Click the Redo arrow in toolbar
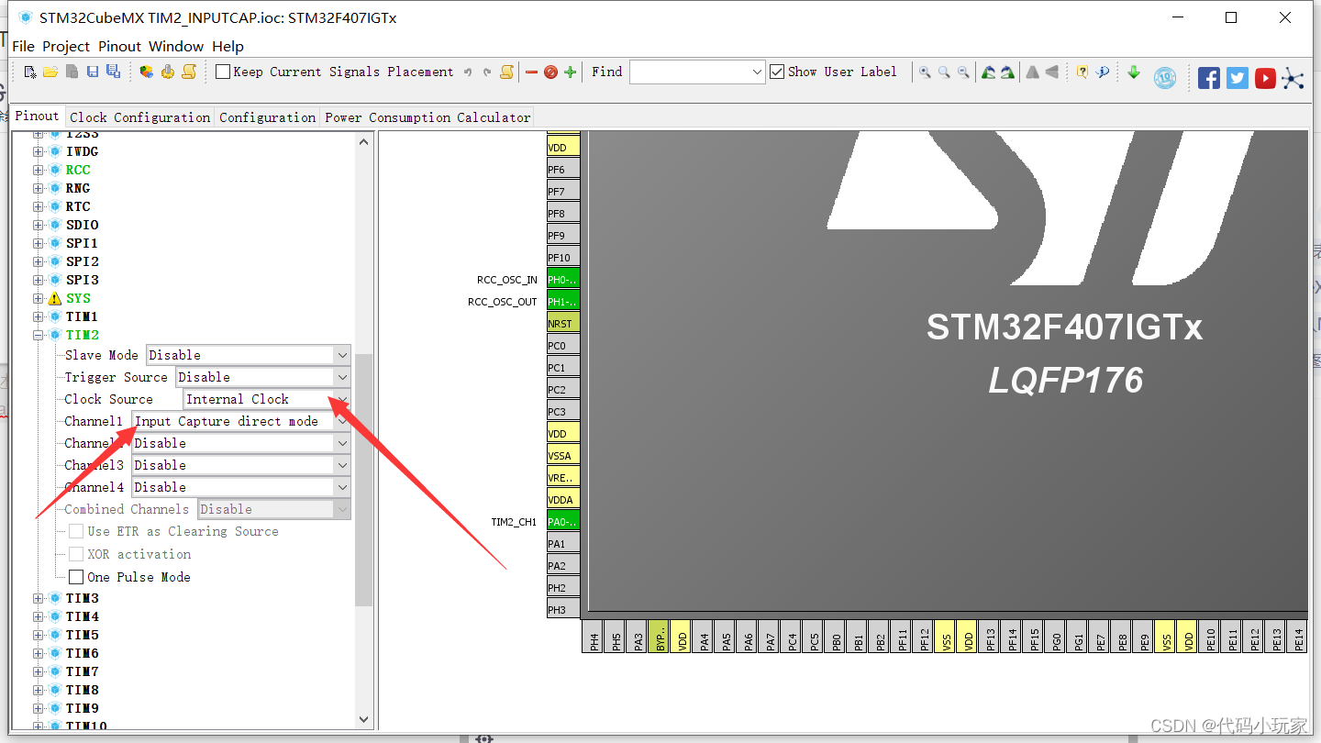Image resolution: width=1321 pixels, height=743 pixels. (487, 72)
